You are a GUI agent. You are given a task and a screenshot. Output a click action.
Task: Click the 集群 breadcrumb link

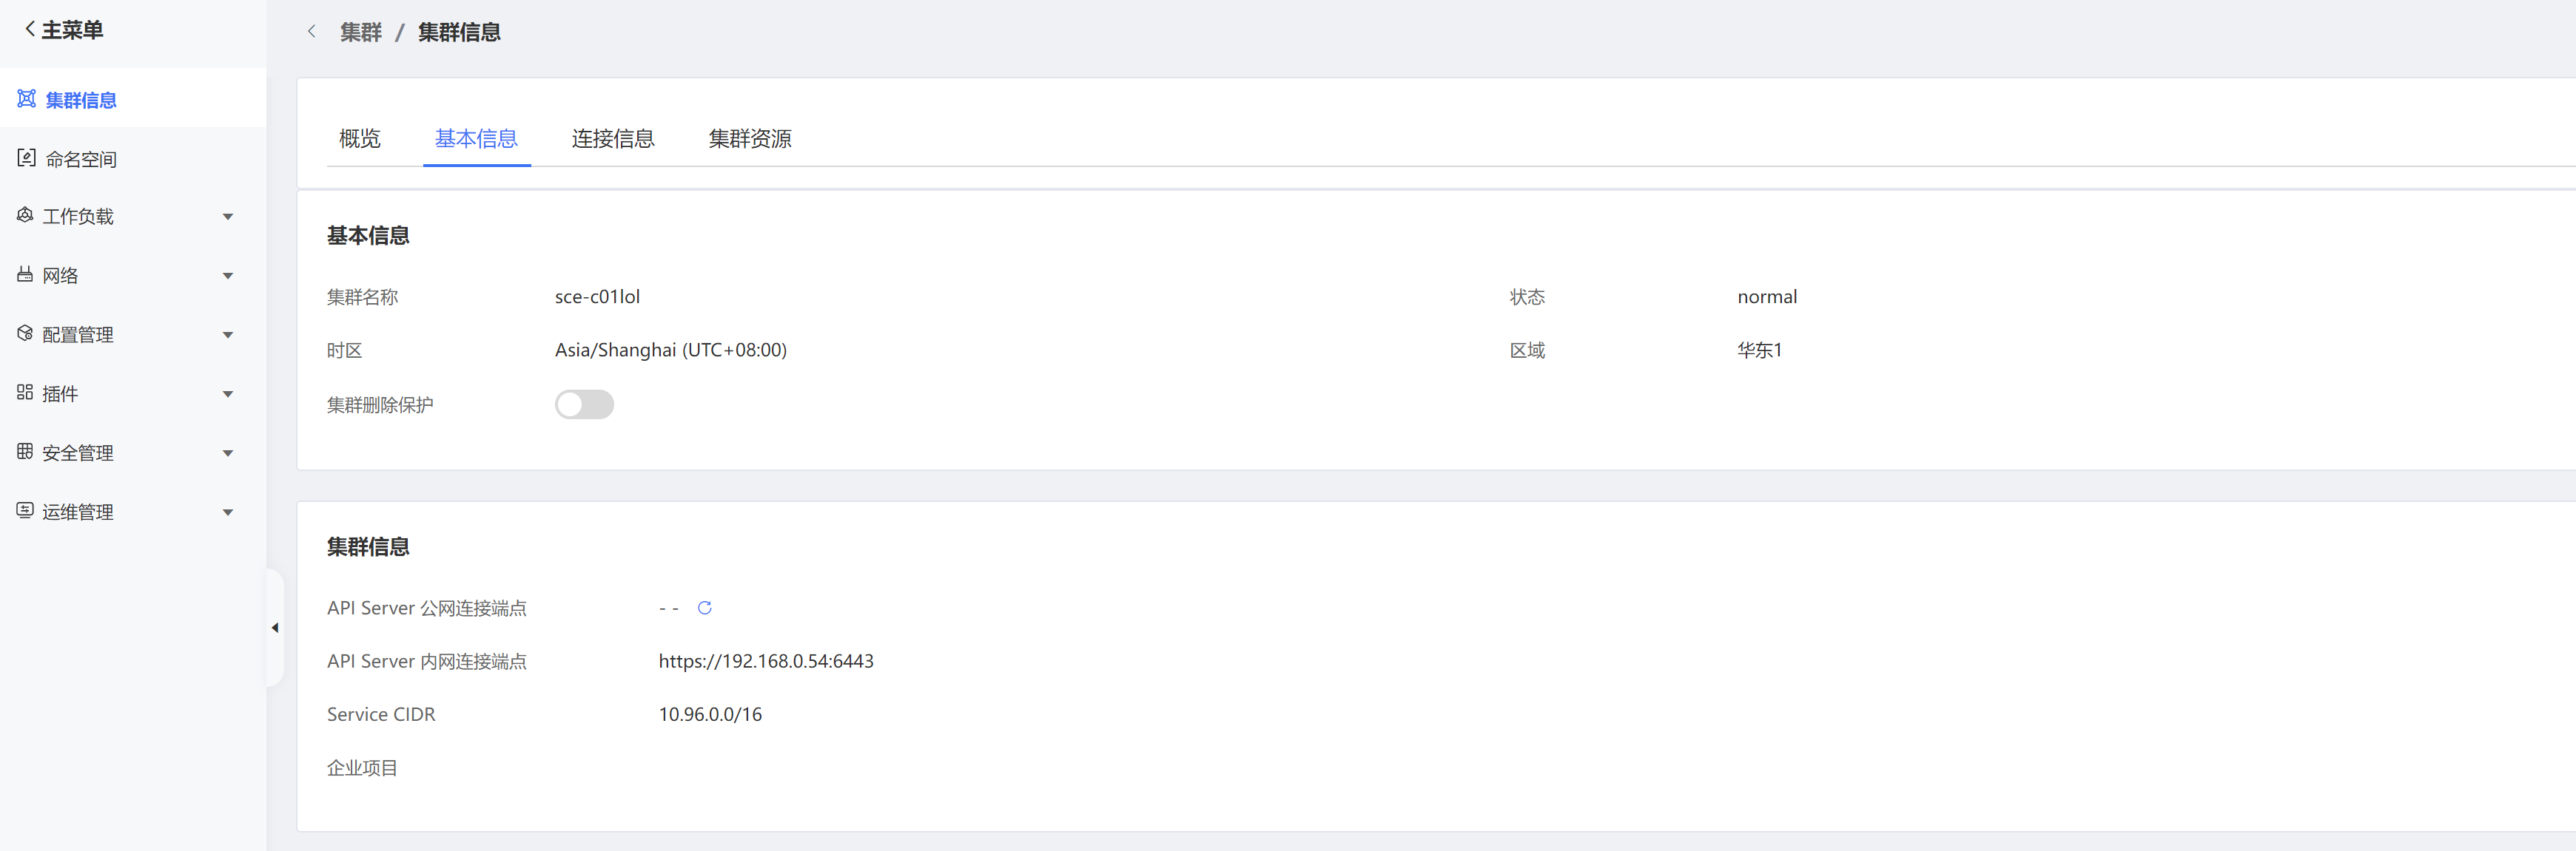click(x=361, y=32)
